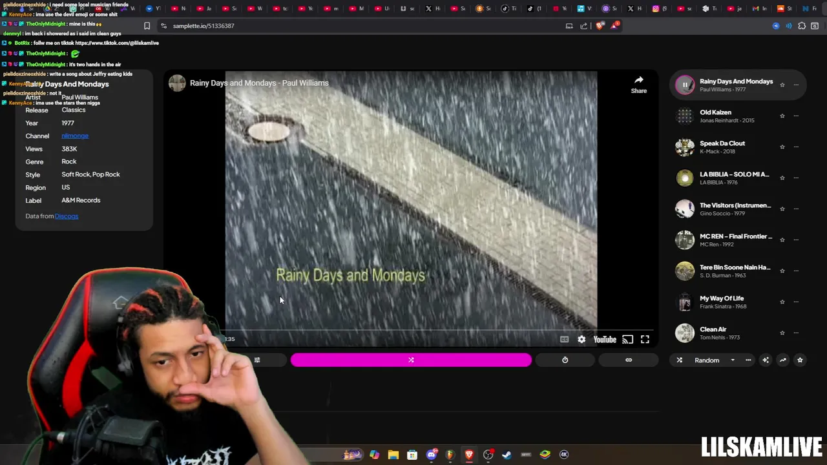Open more options for Clean Air

(796, 333)
